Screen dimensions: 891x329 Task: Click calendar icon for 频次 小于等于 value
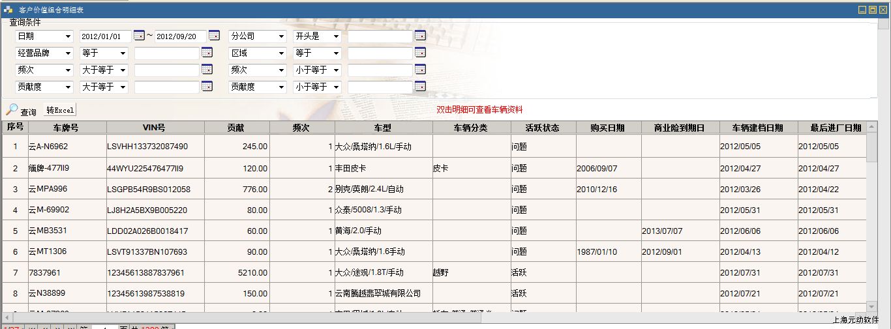tap(420, 69)
